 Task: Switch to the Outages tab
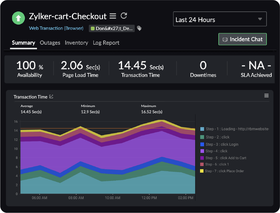[x=50, y=43]
